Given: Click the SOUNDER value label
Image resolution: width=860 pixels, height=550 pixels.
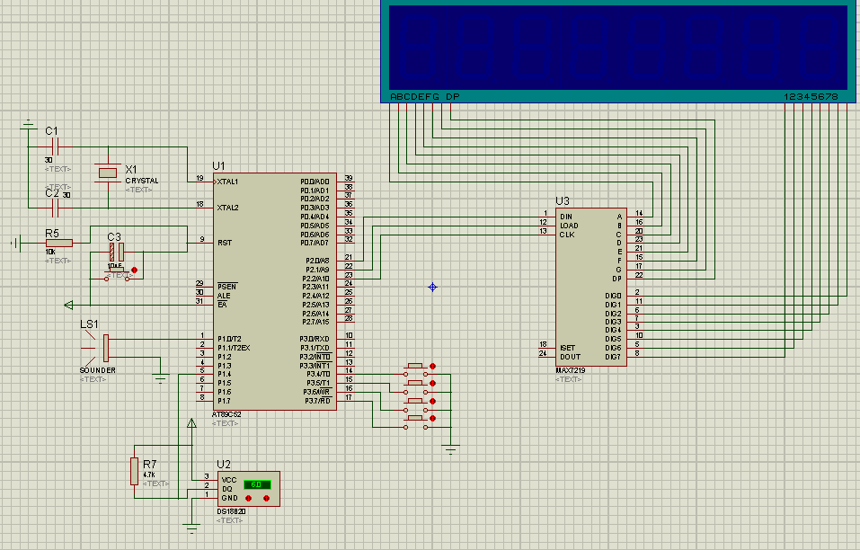Looking at the screenshot, I should coord(98,370).
